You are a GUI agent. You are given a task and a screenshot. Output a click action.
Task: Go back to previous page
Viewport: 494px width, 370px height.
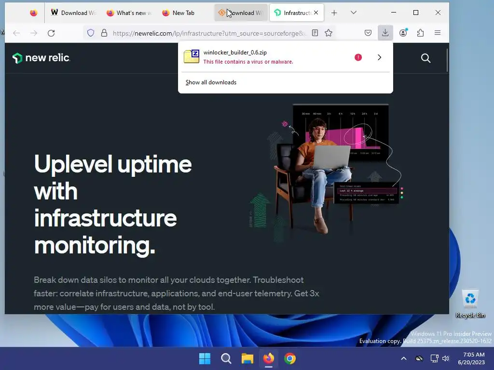click(x=17, y=33)
